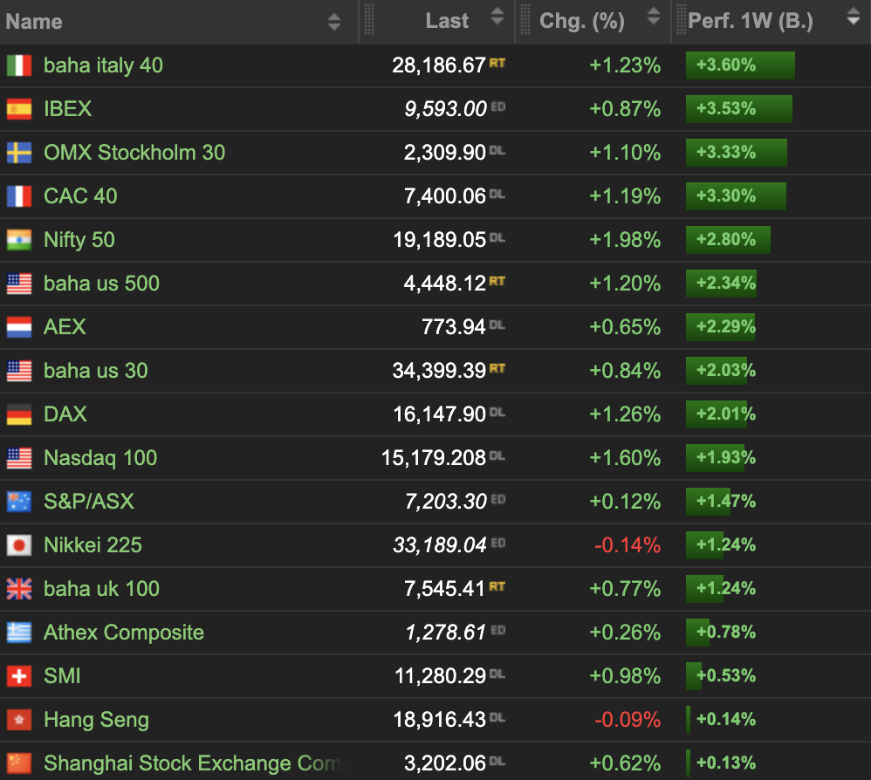Click the last price 15,179.208
This screenshot has width=871, height=780.
point(434,458)
